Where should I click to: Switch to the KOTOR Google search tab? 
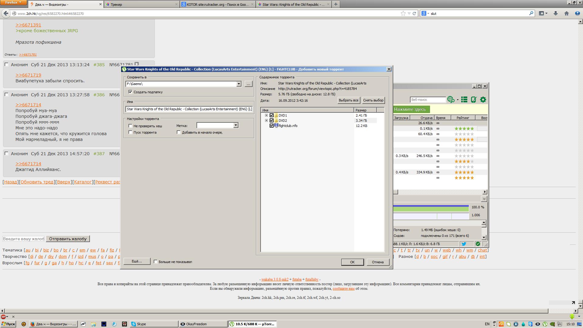click(x=217, y=4)
